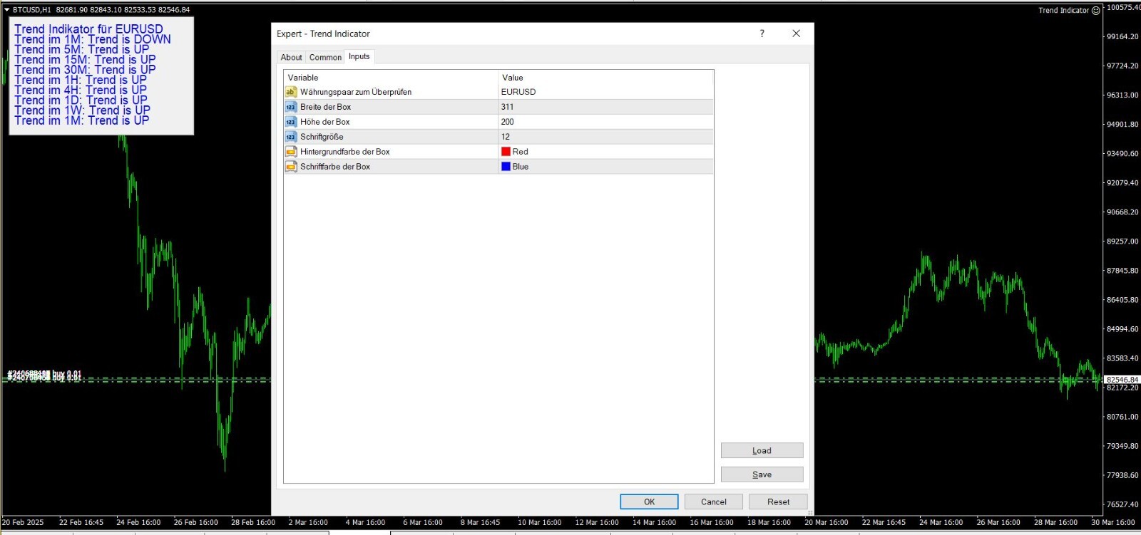
Task: Click the integer icon next to Schriftgröße
Action: [290, 137]
